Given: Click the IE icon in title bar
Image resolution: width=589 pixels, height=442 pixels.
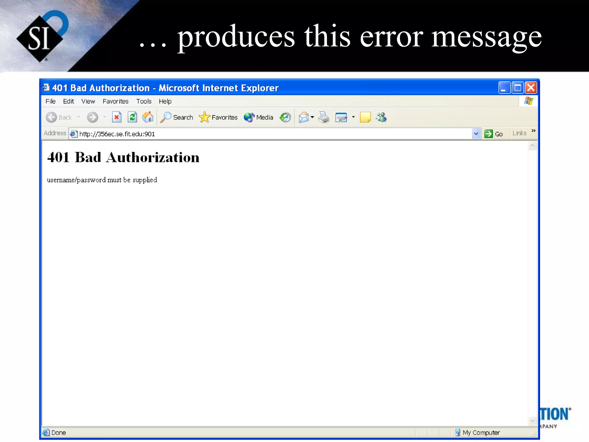Looking at the screenshot, I should click(x=46, y=87).
